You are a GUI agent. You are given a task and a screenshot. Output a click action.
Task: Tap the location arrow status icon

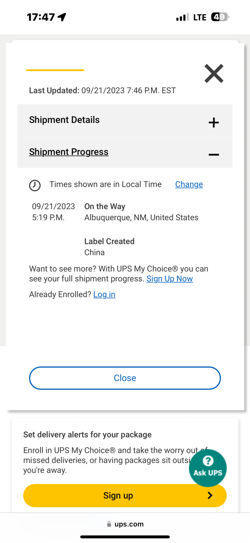(x=62, y=17)
